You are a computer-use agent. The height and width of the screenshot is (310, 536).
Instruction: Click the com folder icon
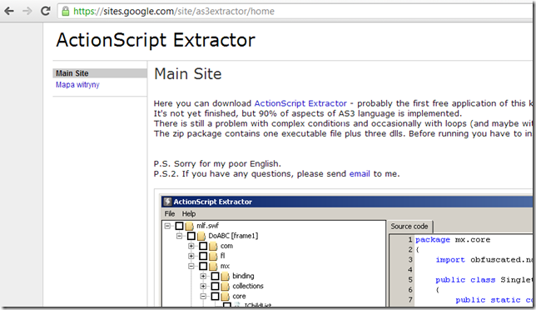click(x=213, y=246)
